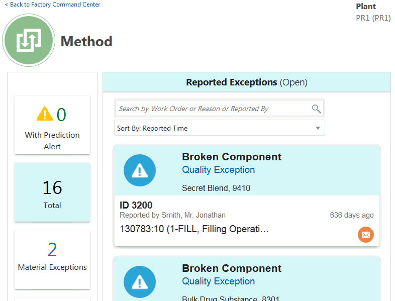Click warning icon on Bulk Drug Substance exception
The image size is (395, 301).
point(140,282)
